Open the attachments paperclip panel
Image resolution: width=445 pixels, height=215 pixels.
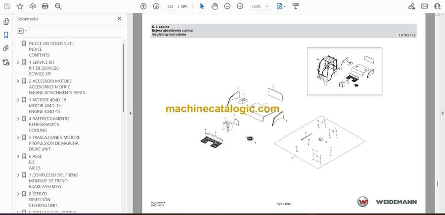(x=6, y=48)
